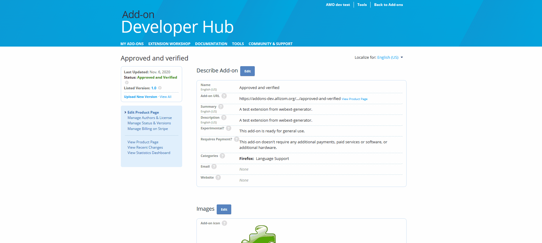Viewport: 542px width, 243px height.
Task: Open Manage Billing on Stripe
Action: click(148, 129)
